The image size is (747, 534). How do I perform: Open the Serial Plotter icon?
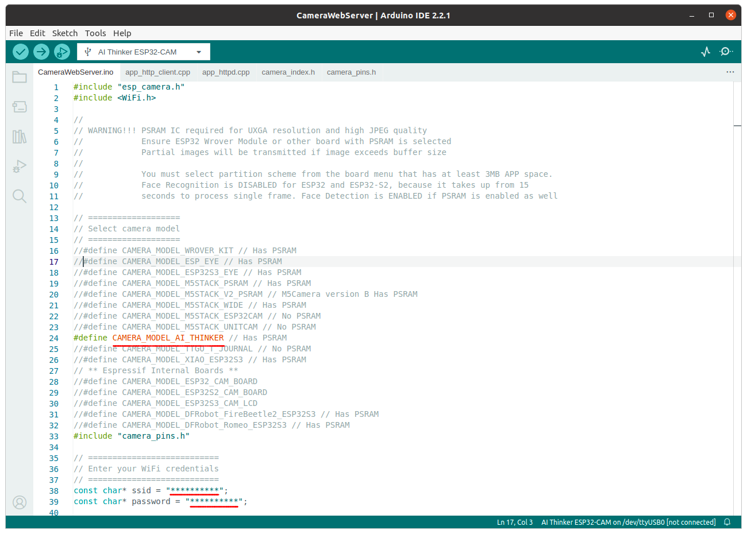(706, 52)
